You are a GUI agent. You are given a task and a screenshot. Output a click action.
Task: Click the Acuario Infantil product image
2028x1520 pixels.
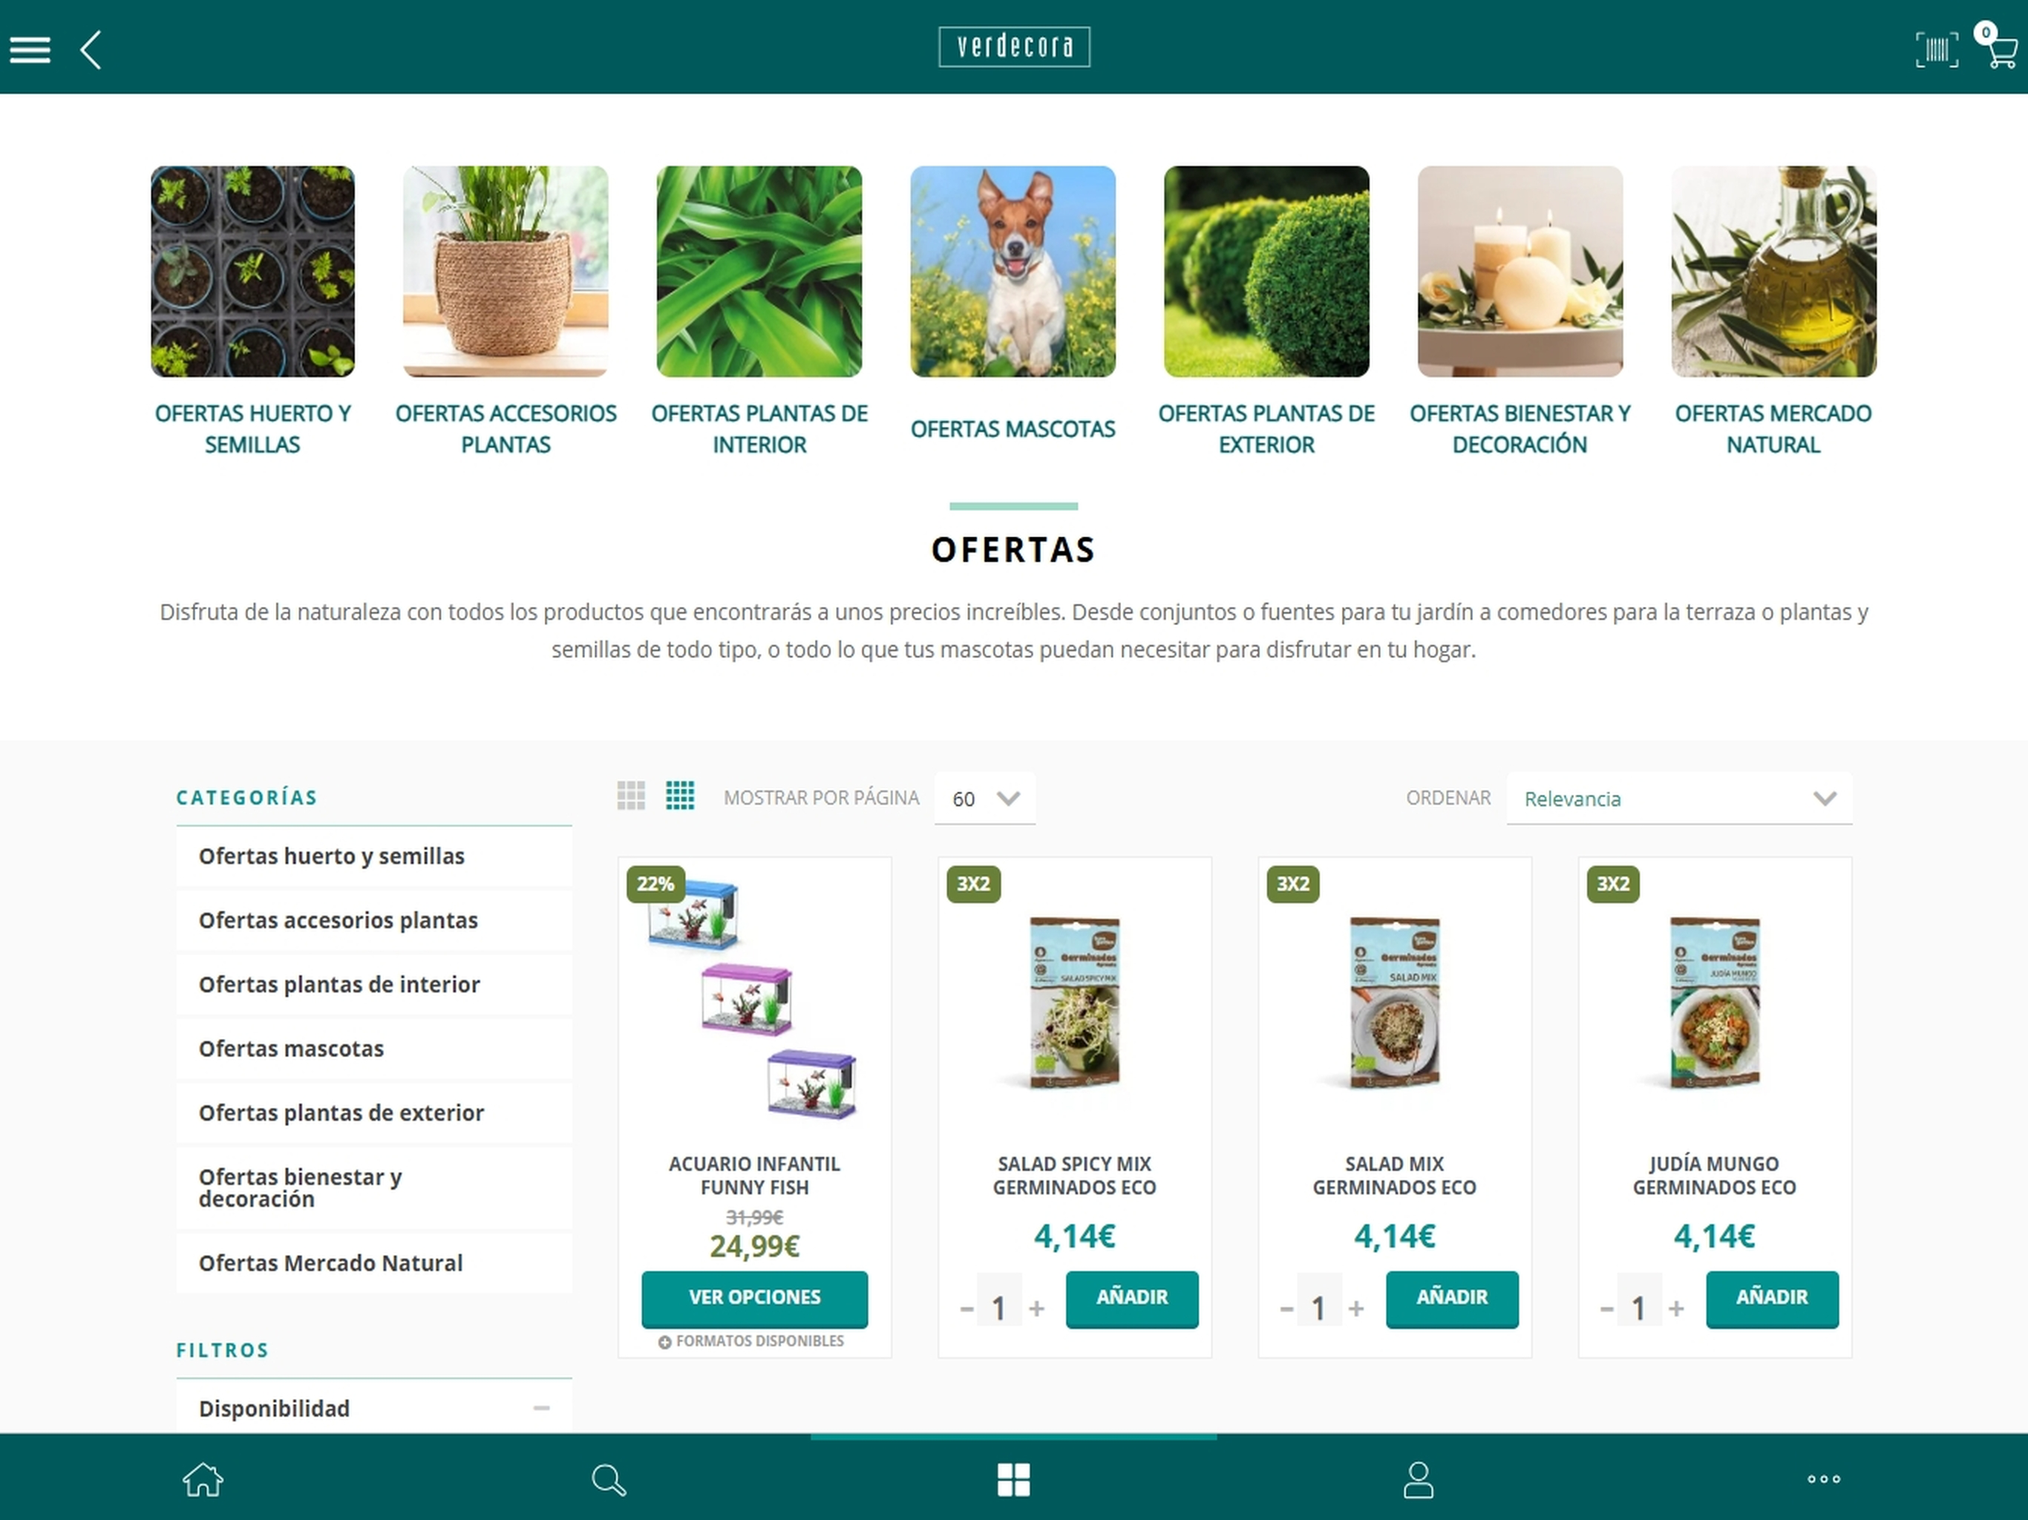[754, 1000]
